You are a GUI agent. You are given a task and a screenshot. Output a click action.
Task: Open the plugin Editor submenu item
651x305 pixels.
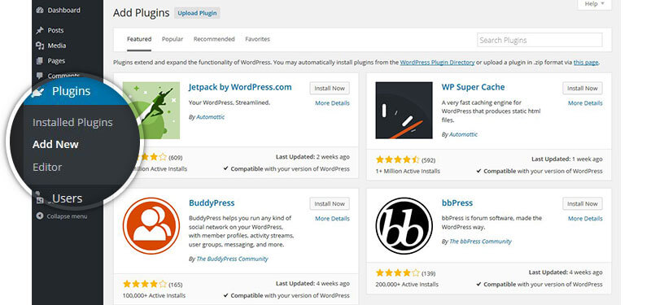coord(47,168)
